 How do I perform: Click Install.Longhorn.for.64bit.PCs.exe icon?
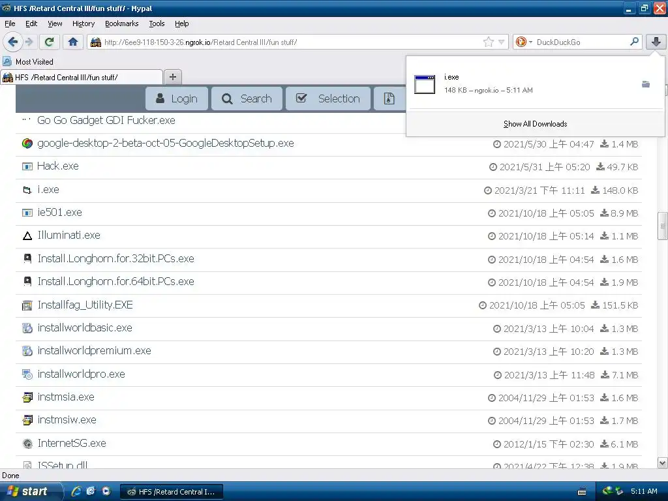point(27,282)
